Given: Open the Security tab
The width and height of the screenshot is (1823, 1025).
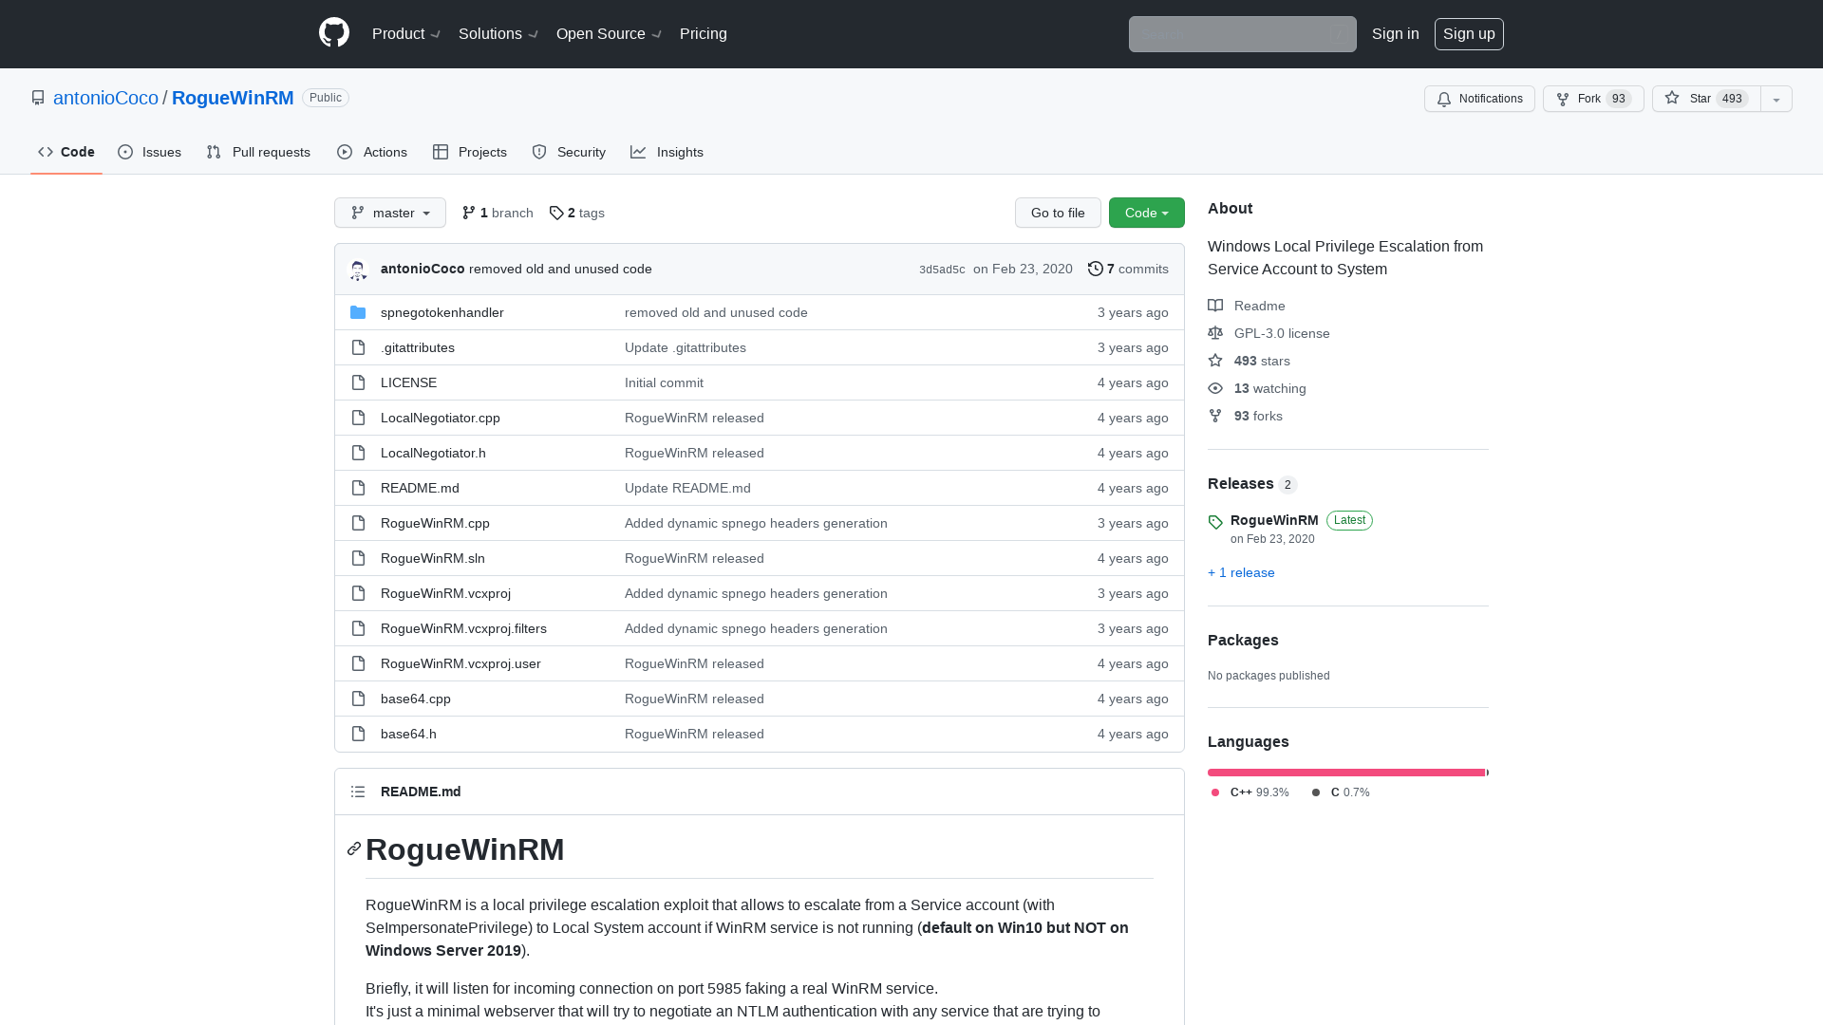Looking at the screenshot, I should 569,152.
